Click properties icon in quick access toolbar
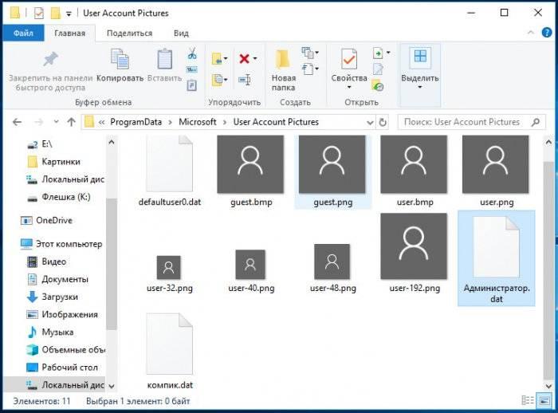Image resolution: width=558 pixels, height=413 pixels. coord(38,14)
